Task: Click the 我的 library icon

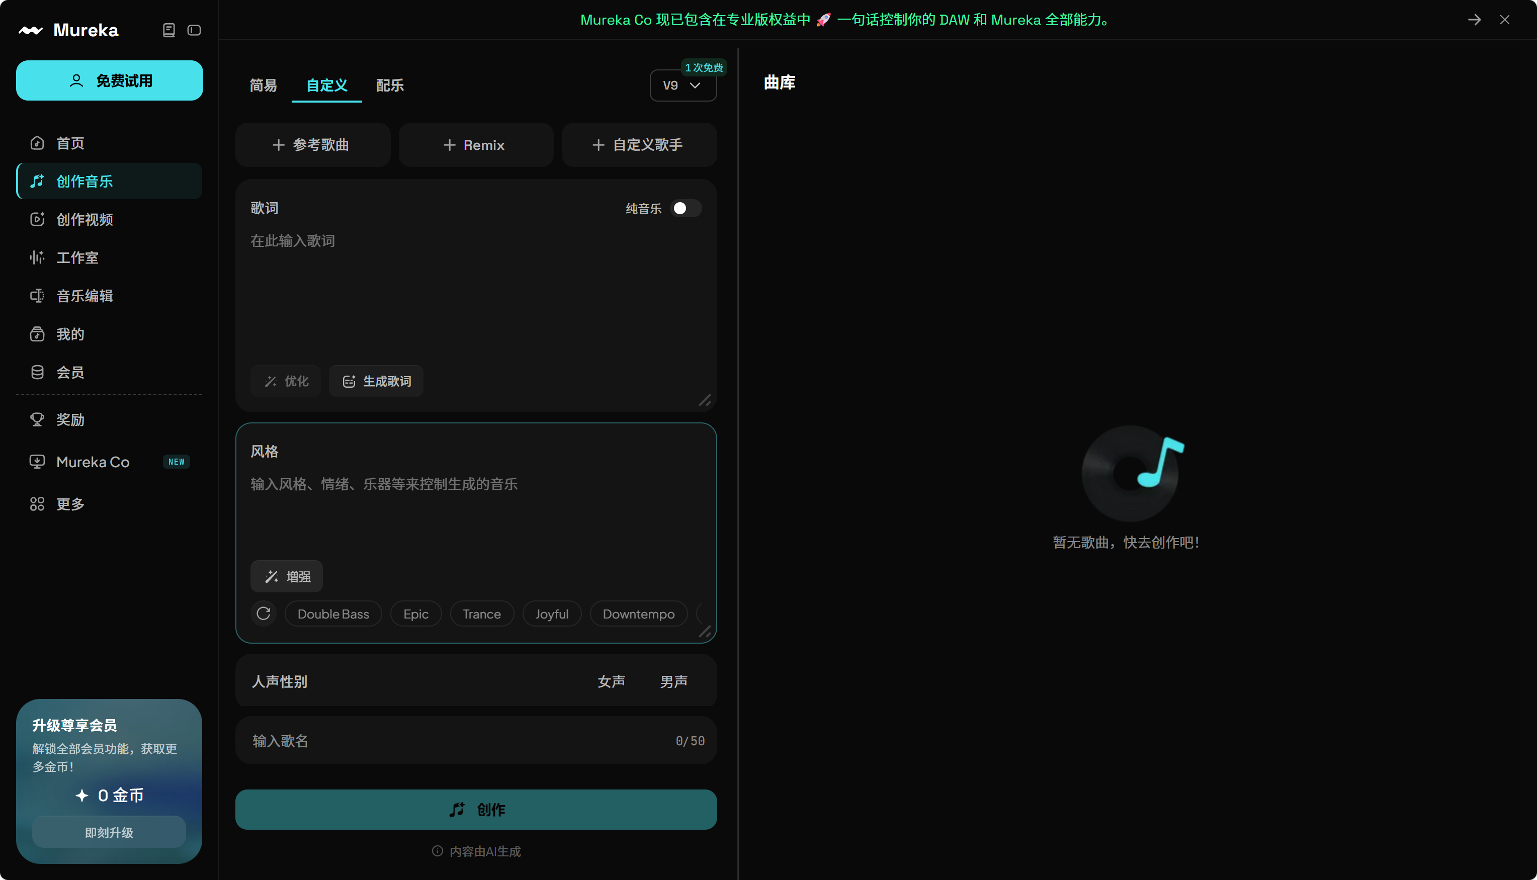Action: pyautogui.click(x=38, y=334)
